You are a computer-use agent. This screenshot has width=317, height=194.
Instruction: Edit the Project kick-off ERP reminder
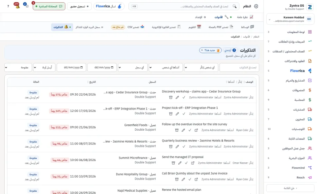tap(177, 114)
